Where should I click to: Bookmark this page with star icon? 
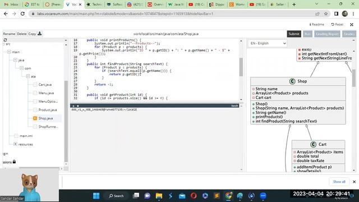(x=326, y=13)
